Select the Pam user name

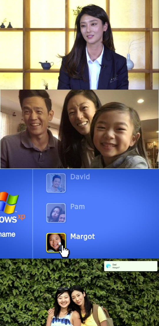tap(78, 207)
